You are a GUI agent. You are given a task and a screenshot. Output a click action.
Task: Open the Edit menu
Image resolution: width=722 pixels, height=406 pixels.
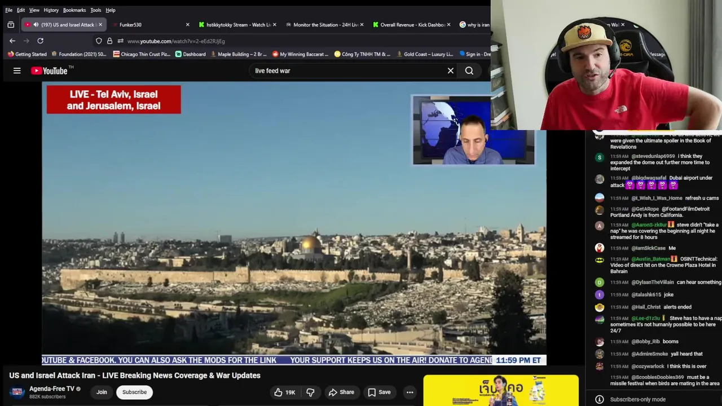[21, 10]
